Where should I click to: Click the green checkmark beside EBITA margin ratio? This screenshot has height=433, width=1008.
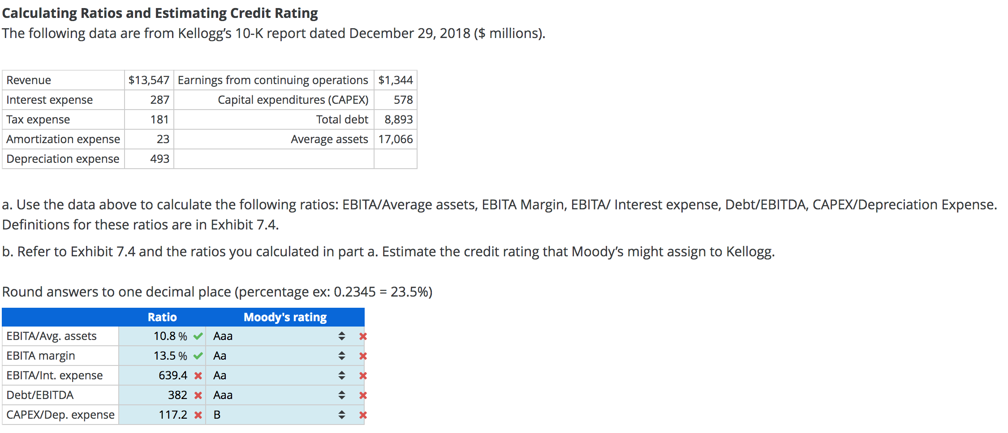pyautogui.click(x=197, y=356)
